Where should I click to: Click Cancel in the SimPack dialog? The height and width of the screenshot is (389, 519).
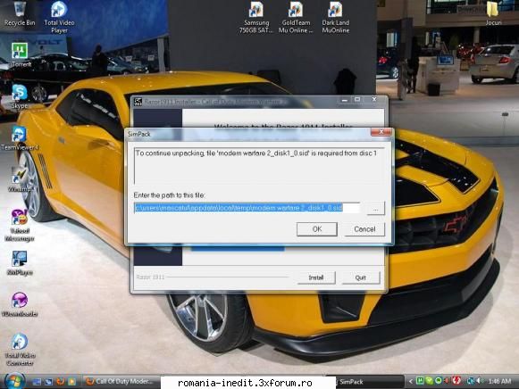[x=364, y=229]
